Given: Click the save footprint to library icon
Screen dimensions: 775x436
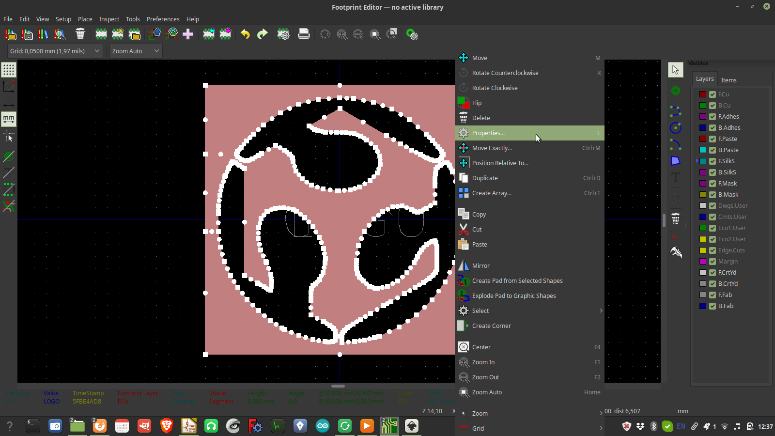Looking at the screenshot, I should [28, 34].
